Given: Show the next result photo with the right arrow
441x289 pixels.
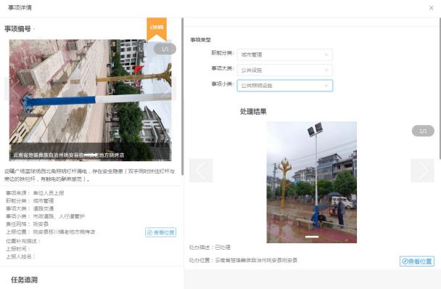Looking at the screenshot, I should pyautogui.click(x=422, y=171).
